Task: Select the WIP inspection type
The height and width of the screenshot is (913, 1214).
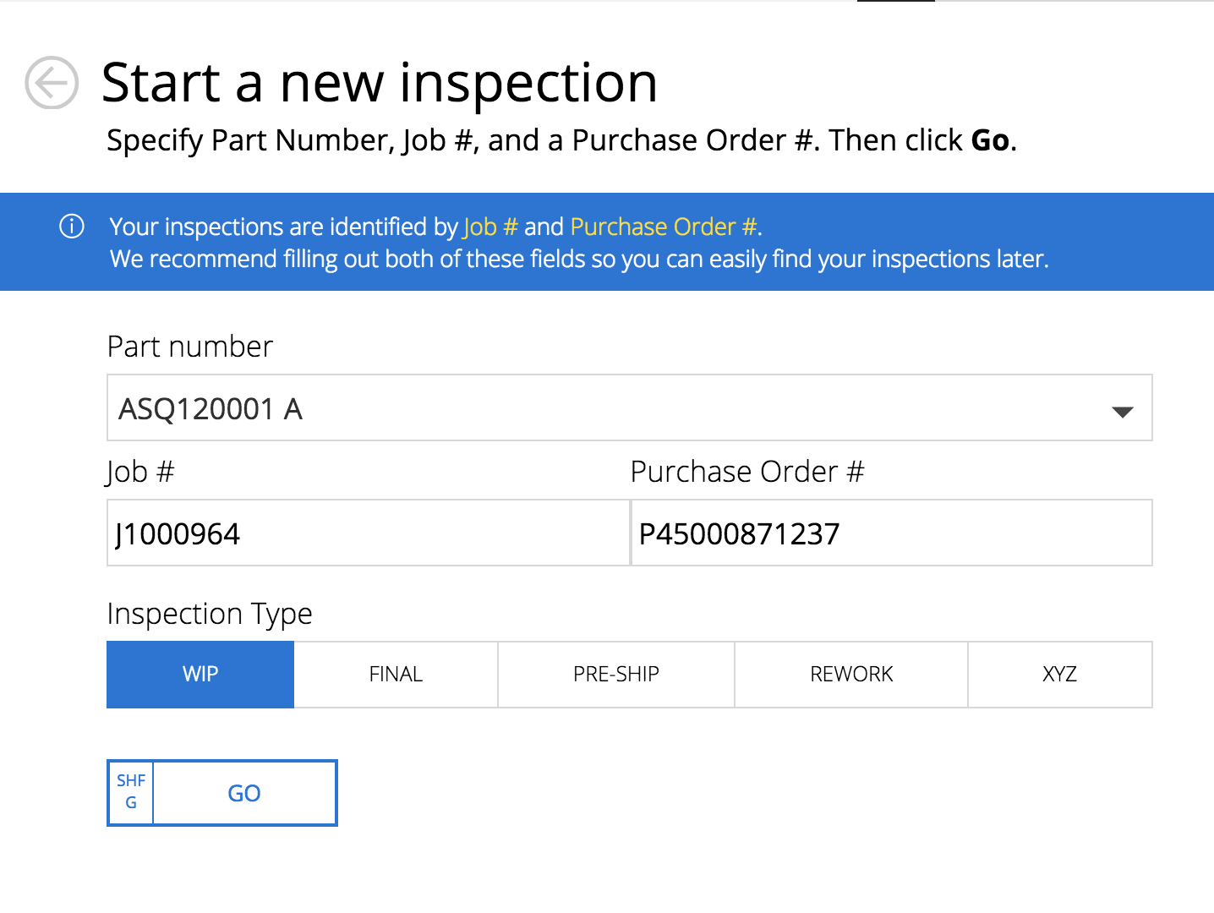Action: [x=200, y=675]
